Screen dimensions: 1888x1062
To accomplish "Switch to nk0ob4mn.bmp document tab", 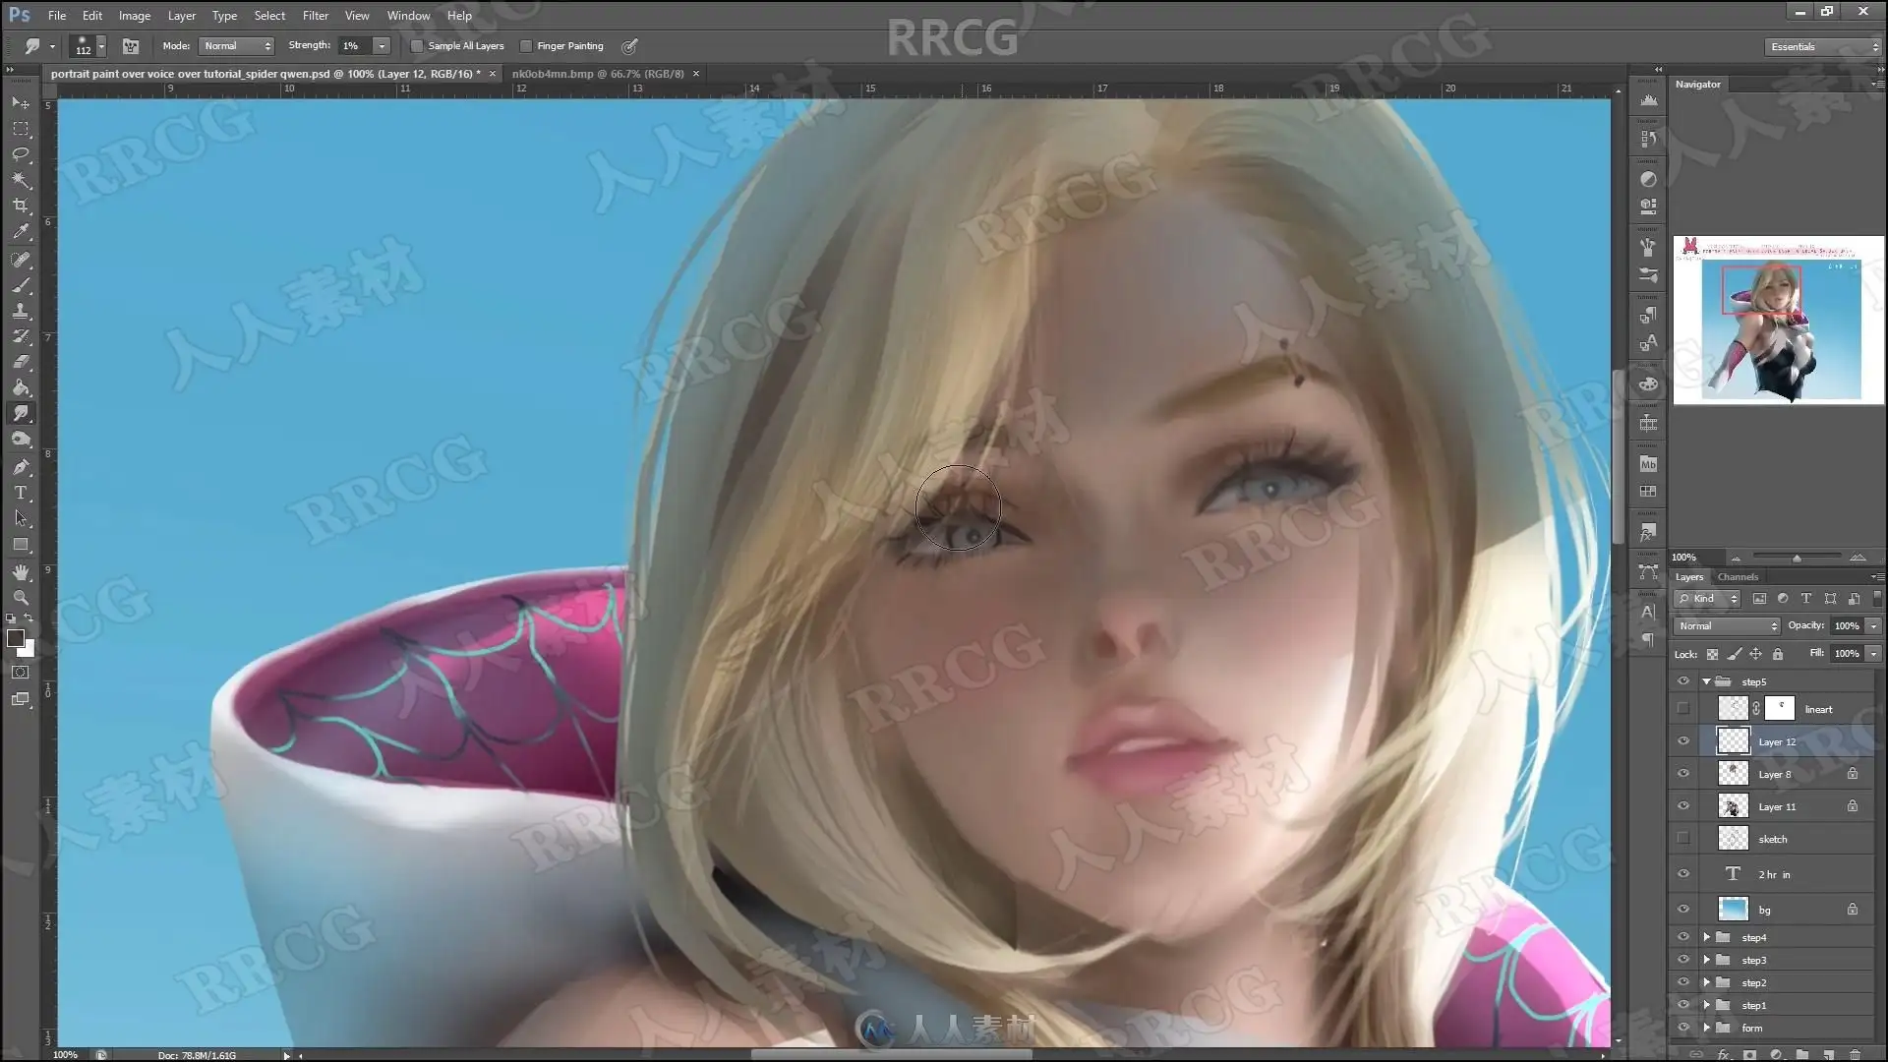I will [597, 74].
